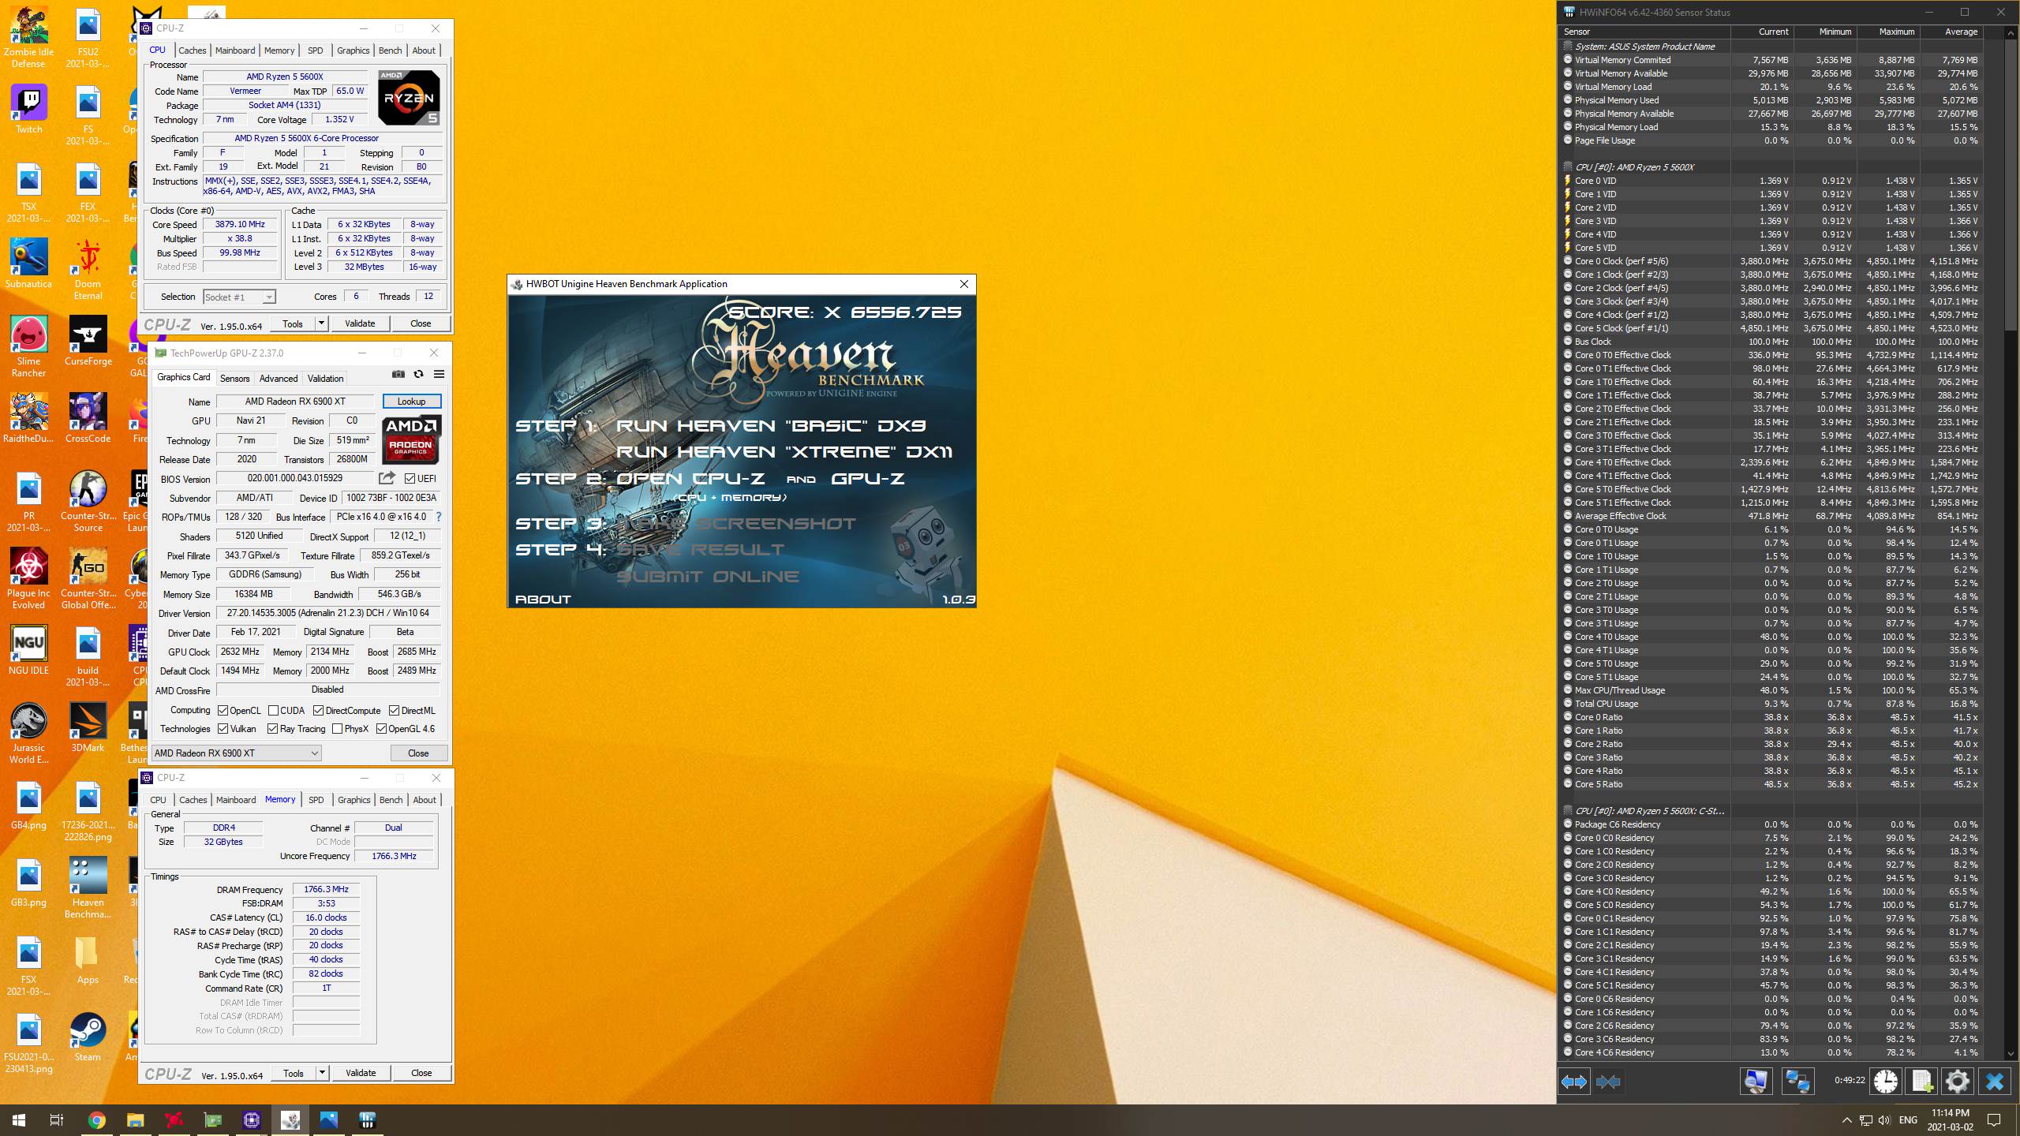Open Plague Inc Evolved shortcut

29,579
